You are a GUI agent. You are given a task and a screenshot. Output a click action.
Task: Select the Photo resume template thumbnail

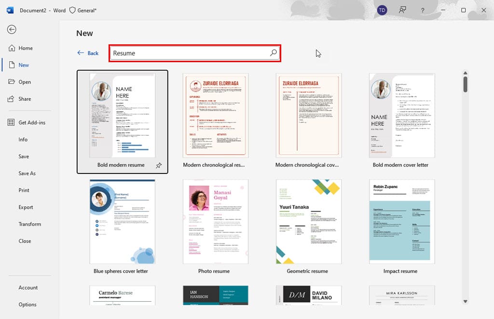tap(216, 222)
